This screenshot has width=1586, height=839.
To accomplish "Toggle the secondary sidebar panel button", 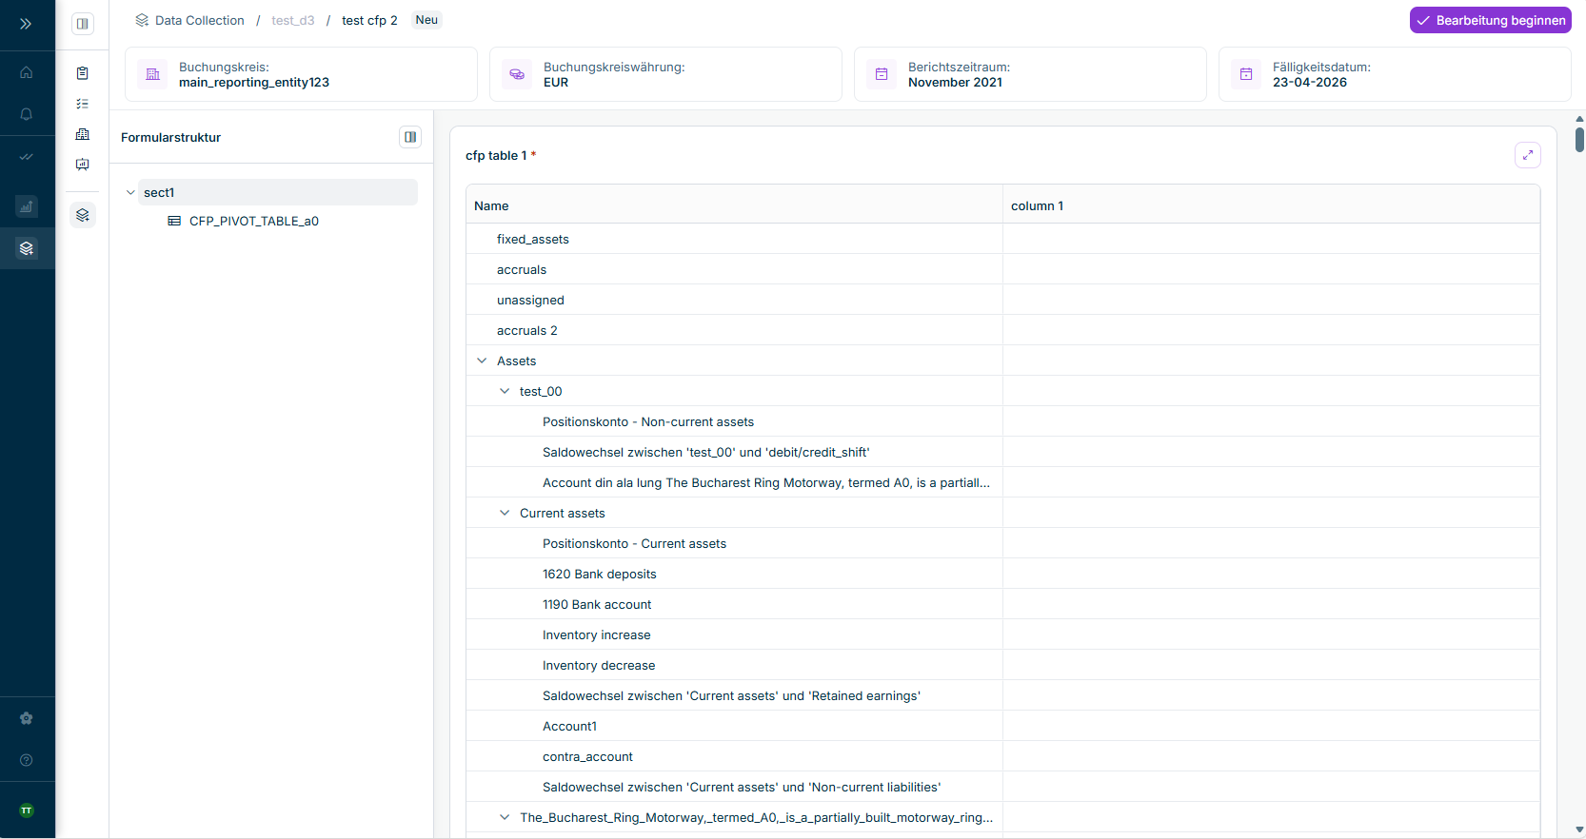I will tap(83, 24).
